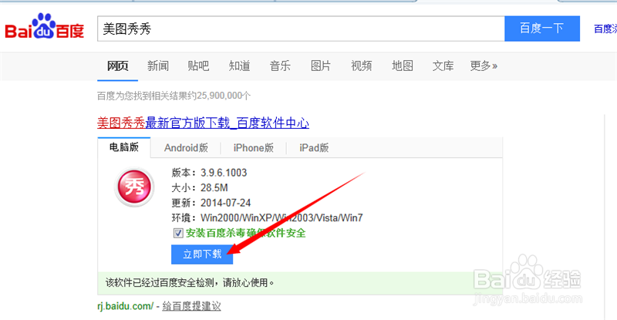Click the 该软件已经过百度安全检测 notice
This screenshot has width=617, height=320.
pyautogui.click(x=190, y=282)
